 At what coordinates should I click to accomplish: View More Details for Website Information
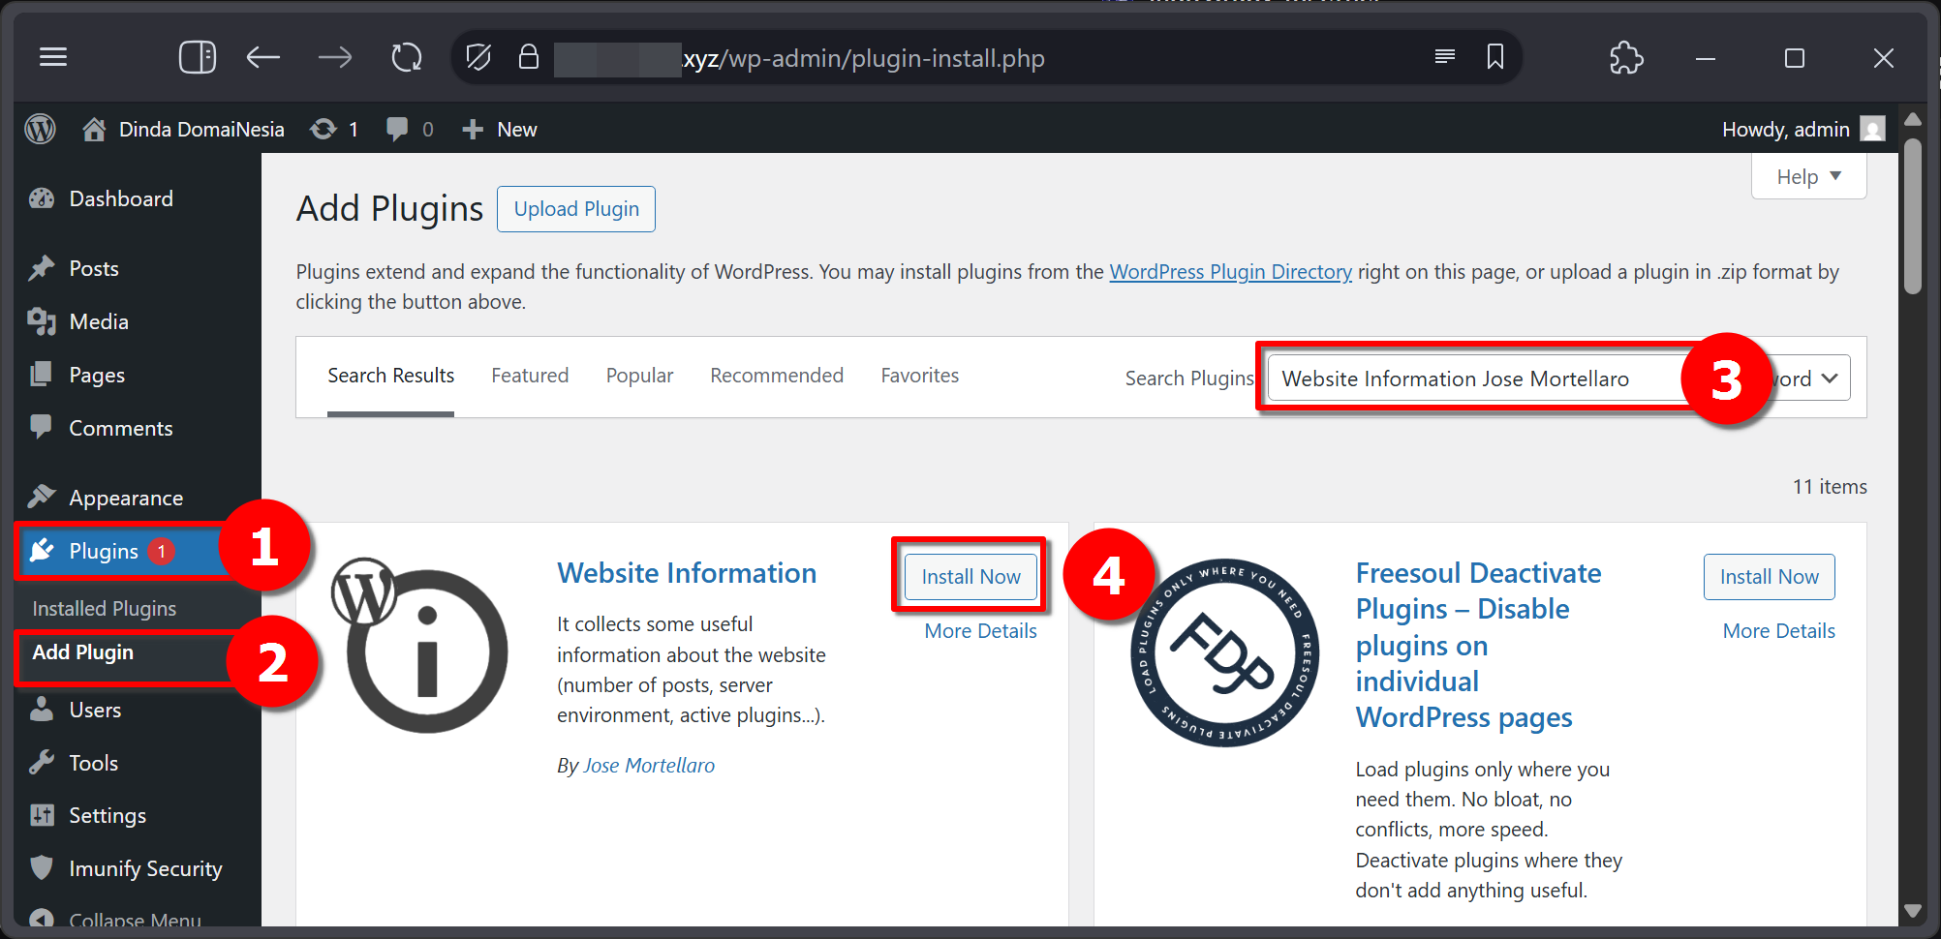coord(980,631)
